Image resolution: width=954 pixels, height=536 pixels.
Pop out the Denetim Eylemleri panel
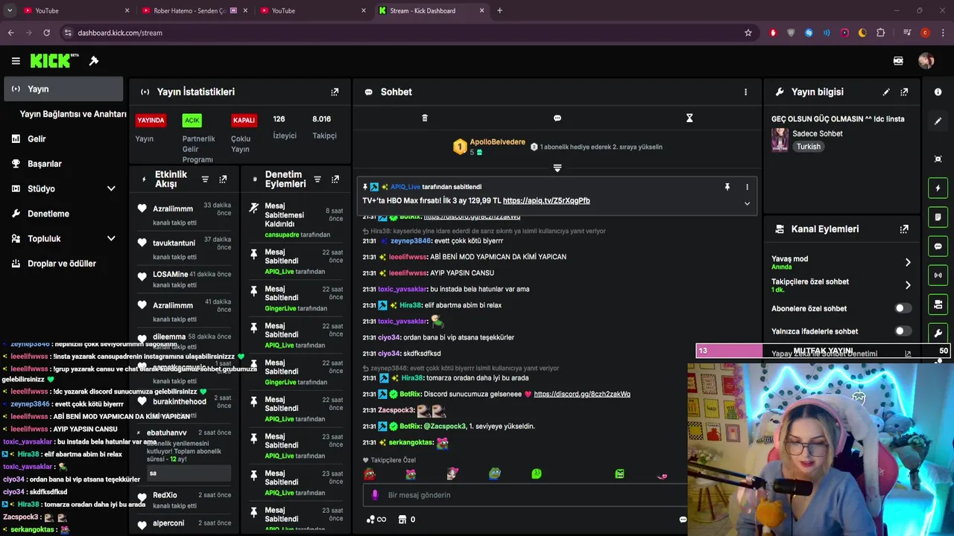(335, 179)
